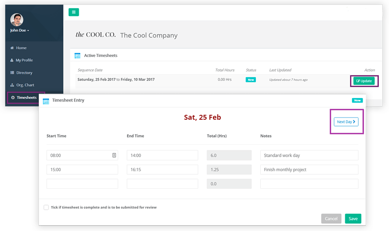
Task: Go to Next Day entry
Action: tap(346, 122)
